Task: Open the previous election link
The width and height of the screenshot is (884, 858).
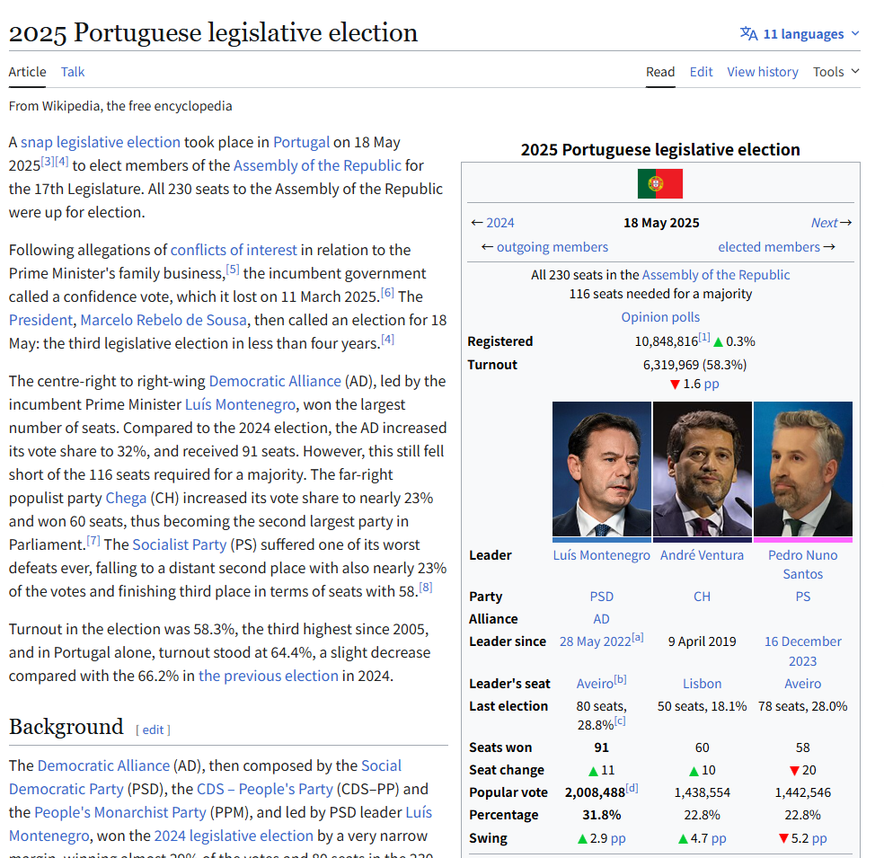Action: point(269,676)
